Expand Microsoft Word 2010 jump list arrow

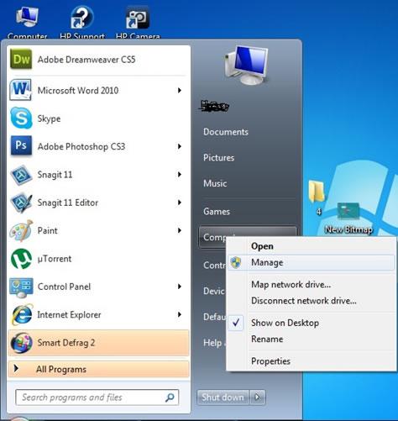point(180,90)
